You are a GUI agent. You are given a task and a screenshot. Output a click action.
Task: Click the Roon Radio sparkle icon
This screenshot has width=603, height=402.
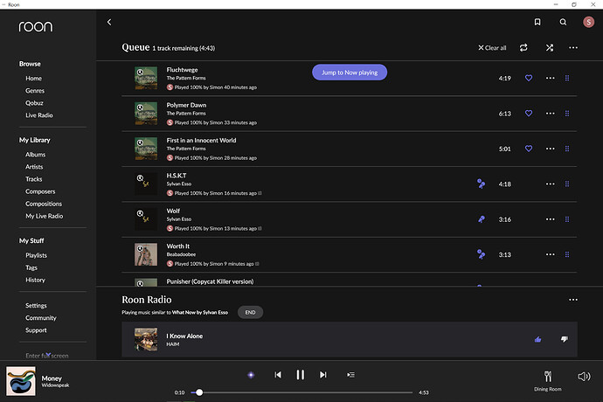click(x=251, y=374)
